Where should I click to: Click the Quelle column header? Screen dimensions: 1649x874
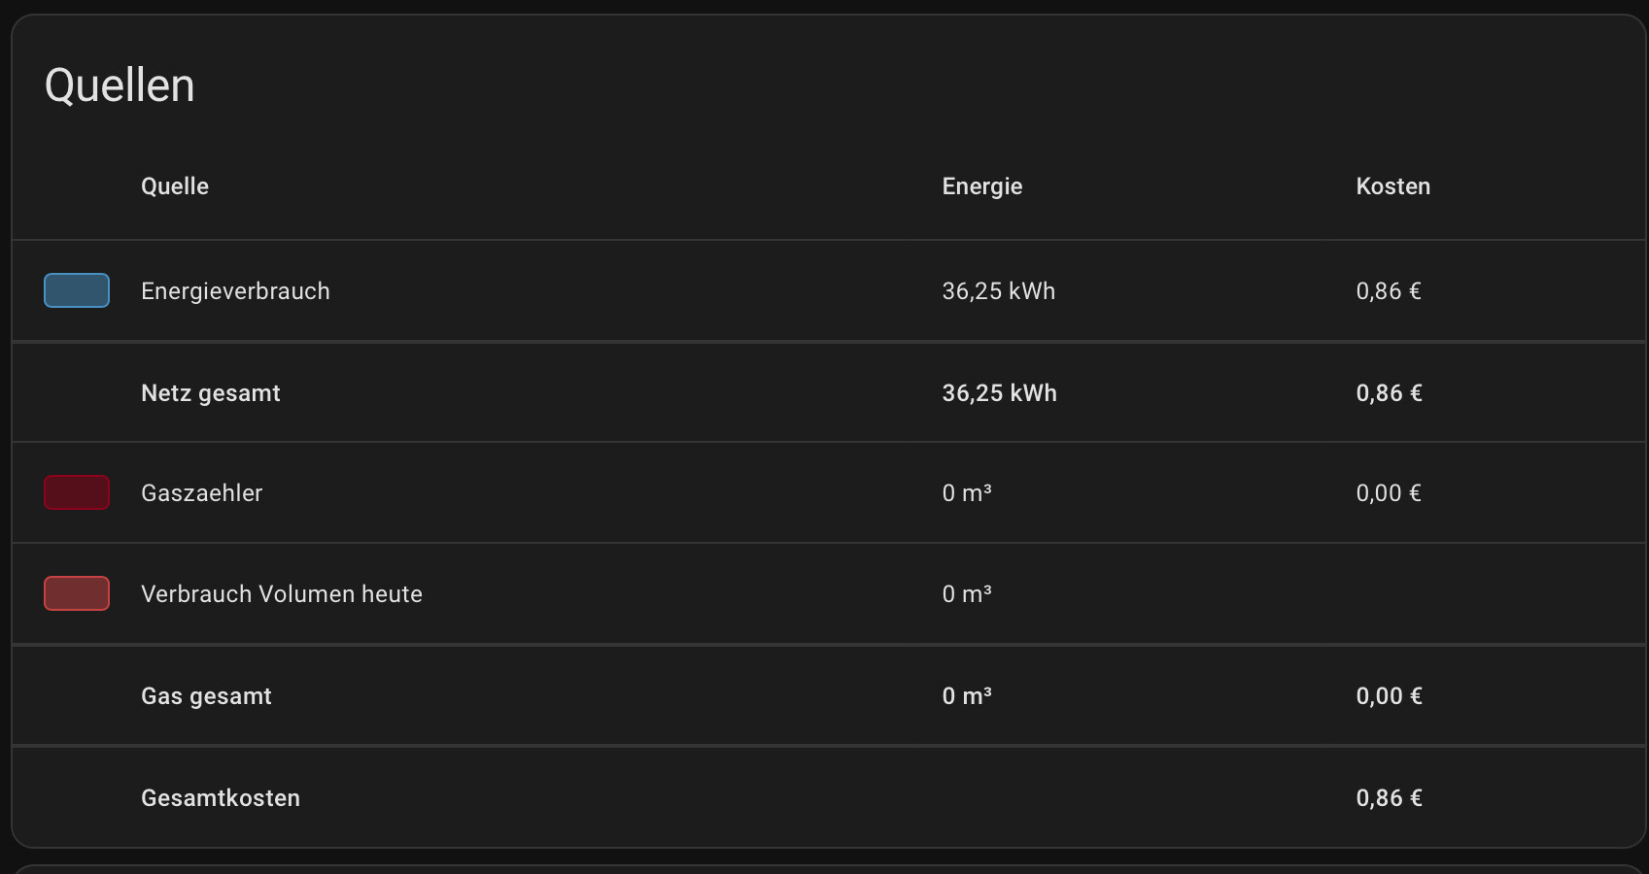point(175,186)
